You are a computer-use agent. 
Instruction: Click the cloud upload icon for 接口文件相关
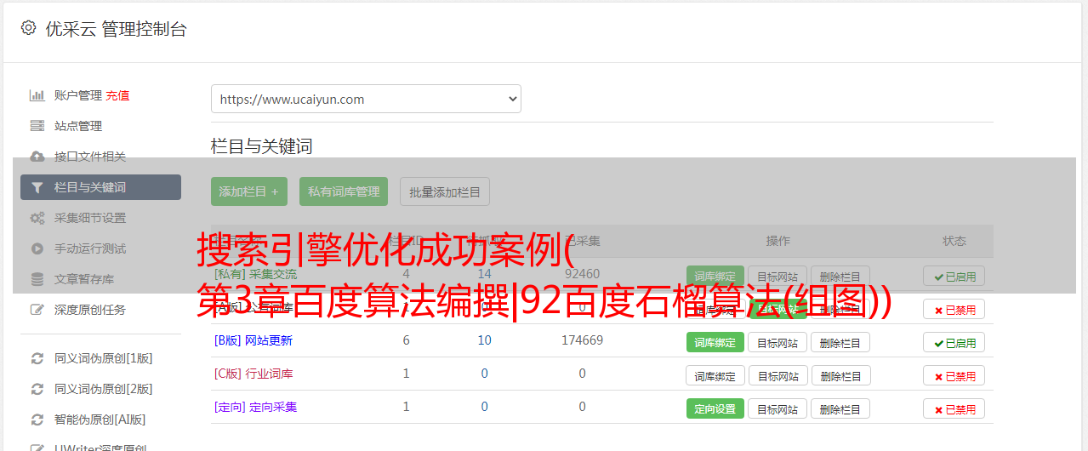(37, 157)
